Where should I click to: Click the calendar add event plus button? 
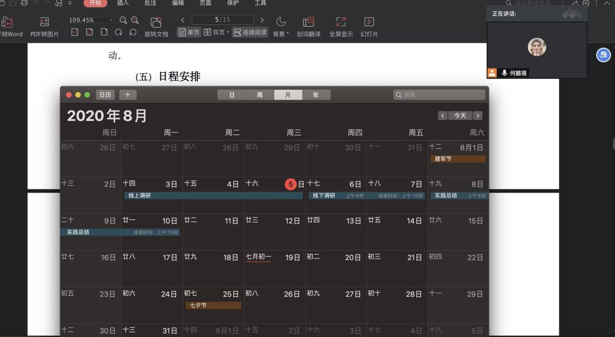(128, 95)
